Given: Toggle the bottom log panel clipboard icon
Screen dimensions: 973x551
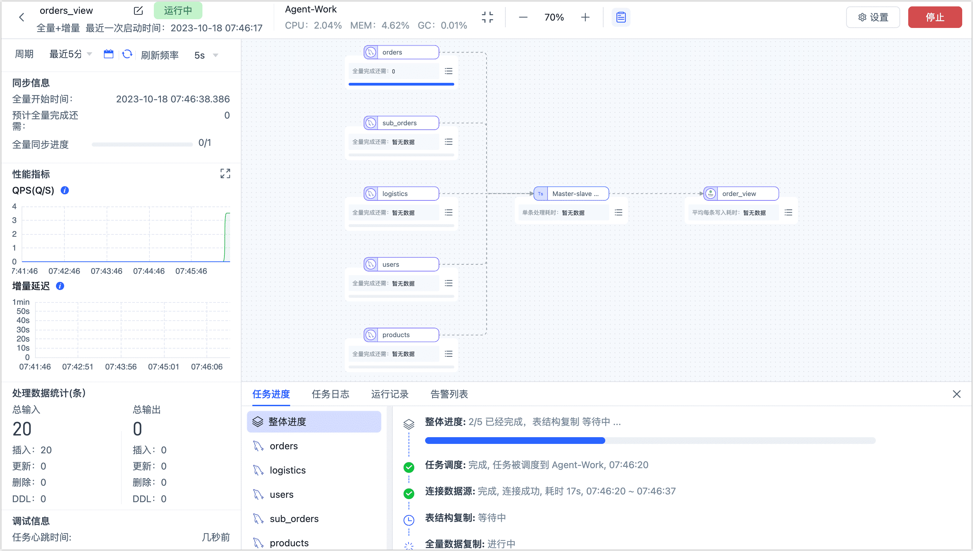Looking at the screenshot, I should point(621,17).
